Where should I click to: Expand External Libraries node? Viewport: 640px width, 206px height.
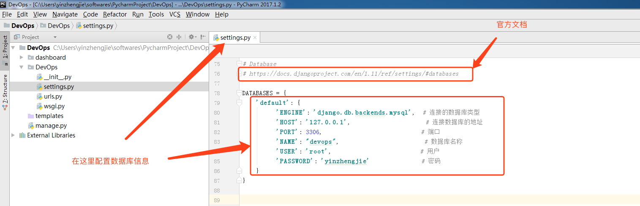tap(13, 135)
